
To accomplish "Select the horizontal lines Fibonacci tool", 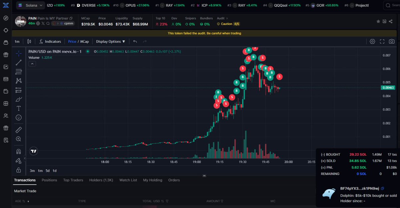I will point(19,72).
